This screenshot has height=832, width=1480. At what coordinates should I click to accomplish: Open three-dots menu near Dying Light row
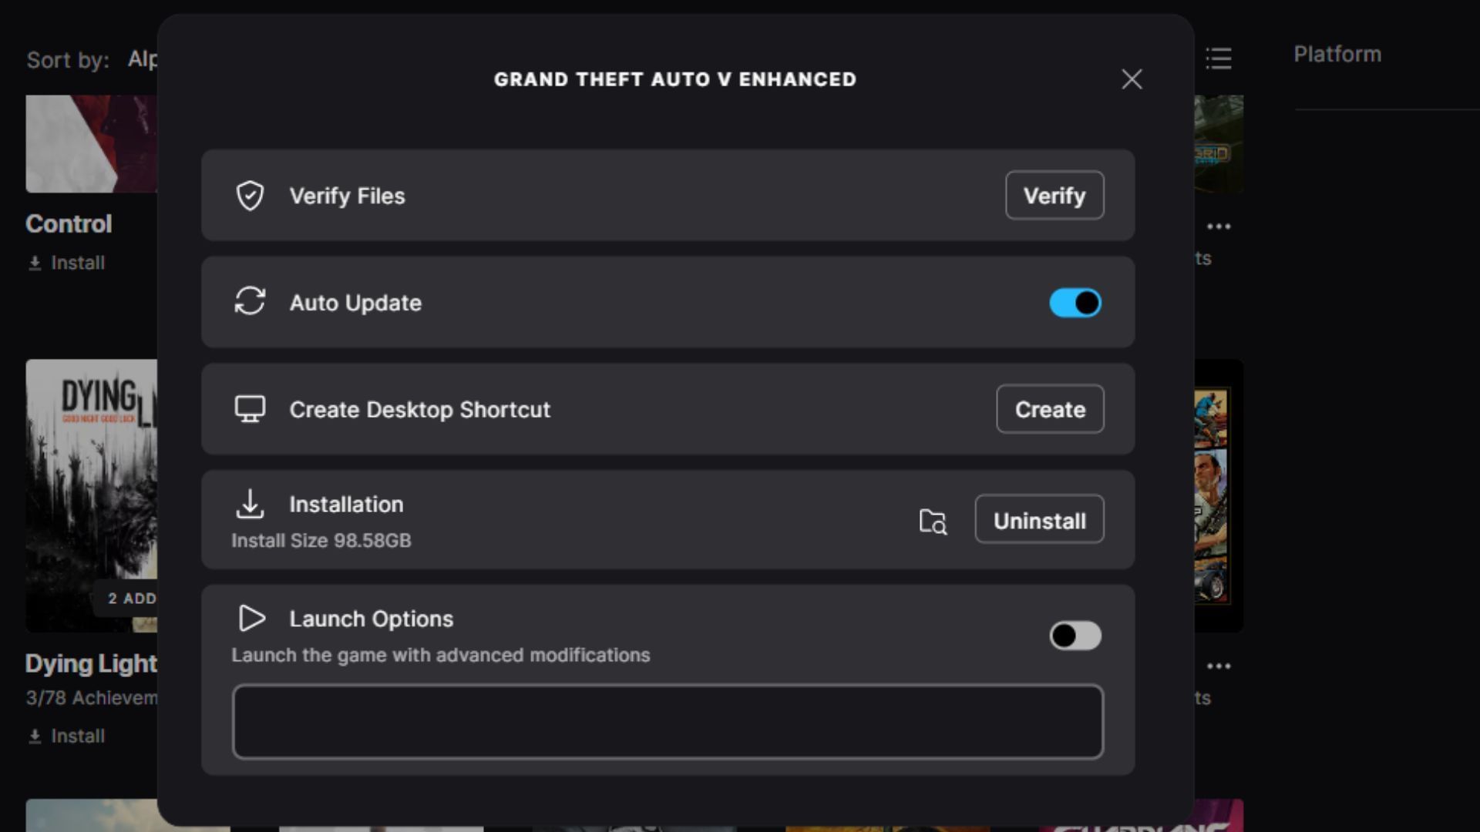tap(1219, 666)
